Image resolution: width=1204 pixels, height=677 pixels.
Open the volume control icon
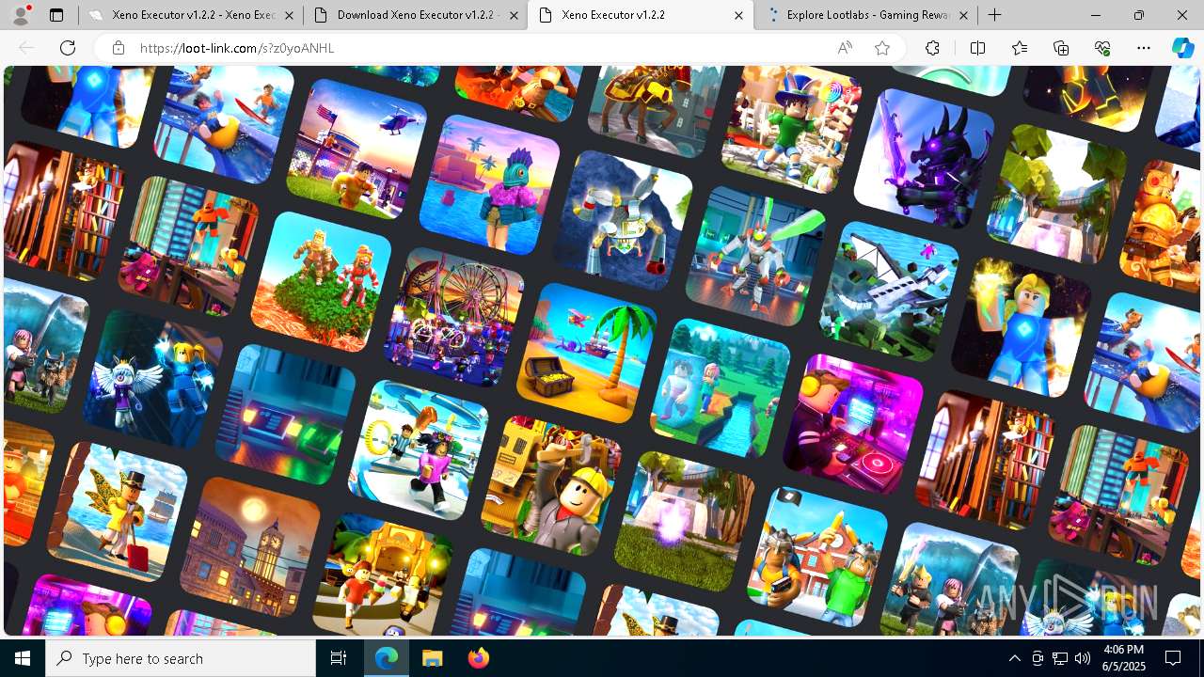click(x=1082, y=658)
